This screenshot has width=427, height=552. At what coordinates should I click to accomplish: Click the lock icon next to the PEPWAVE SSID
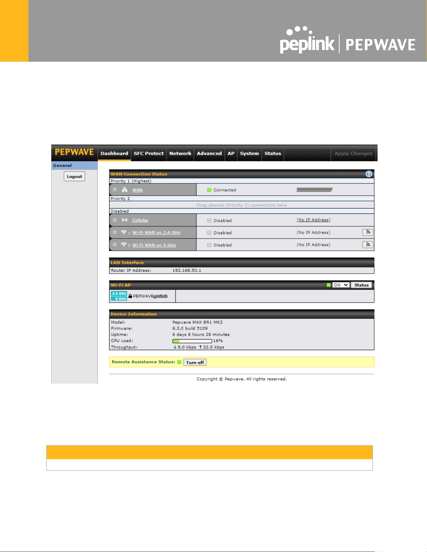pyautogui.click(x=130, y=296)
